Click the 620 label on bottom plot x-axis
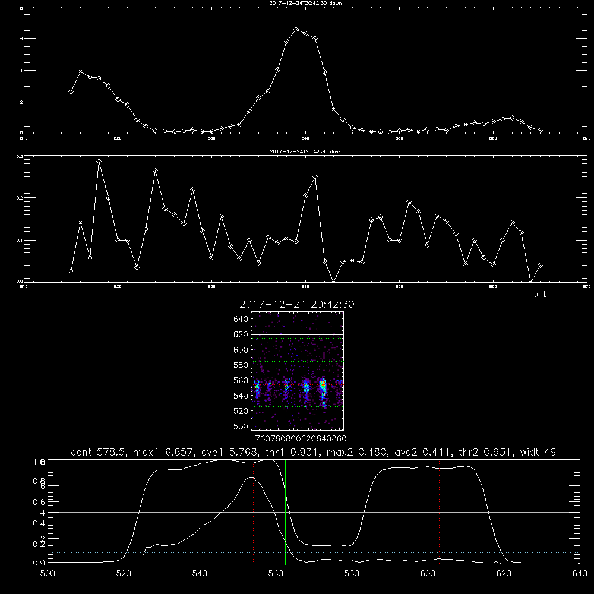This screenshot has height=594, width=594. [504, 574]
